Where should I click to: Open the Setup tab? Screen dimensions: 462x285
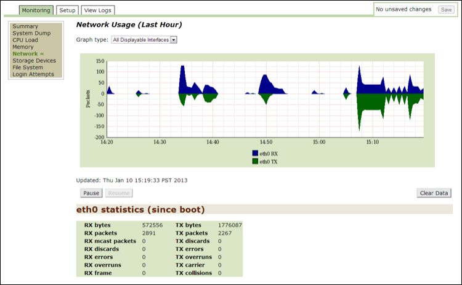coord(67,10)
